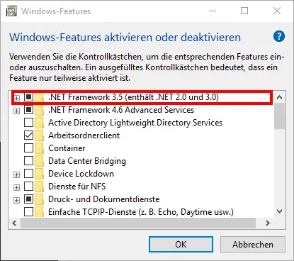Select Active Directory Lightweight Directory Services item

[135, 123]
